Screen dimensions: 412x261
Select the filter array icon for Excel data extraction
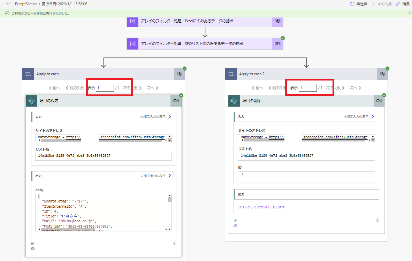132,22
